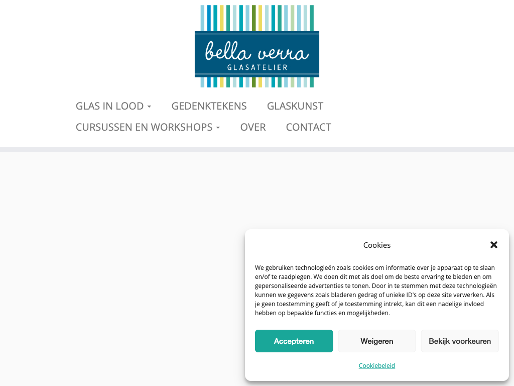Go to the Gedenktekens page
This screenshot has width=514, height=386.
point(209,106)
